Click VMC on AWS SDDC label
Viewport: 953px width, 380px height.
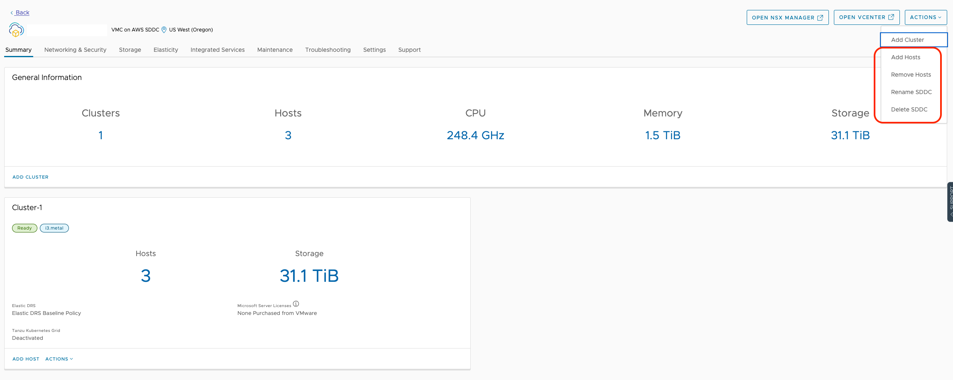135,30
